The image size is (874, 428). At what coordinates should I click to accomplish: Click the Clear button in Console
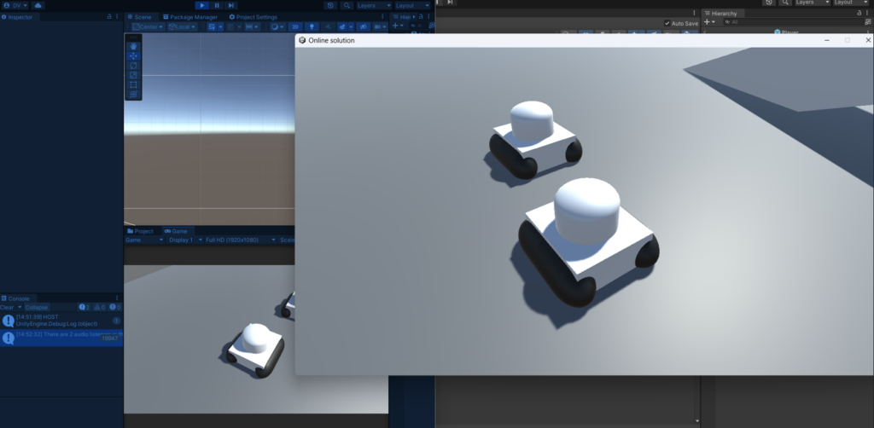click(x=8, y=307)
